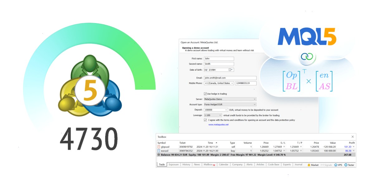Click the sell position icon beside gbpusd
Image resolution: width=374 pixels, height=189 pixels.
(159, 147)
